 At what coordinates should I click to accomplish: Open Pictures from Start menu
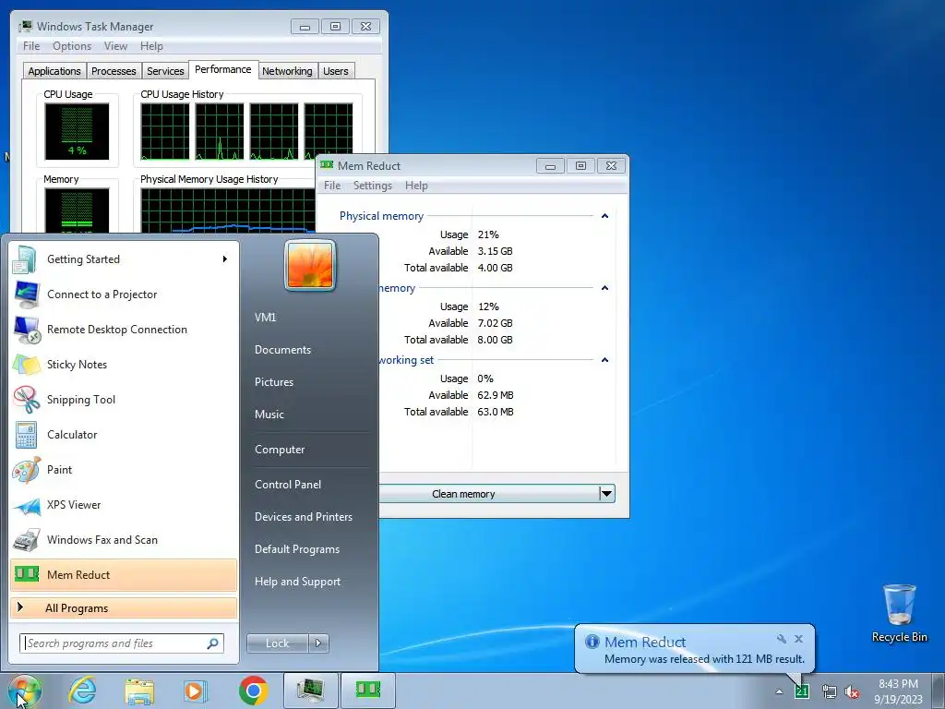[x=273, y=382]
